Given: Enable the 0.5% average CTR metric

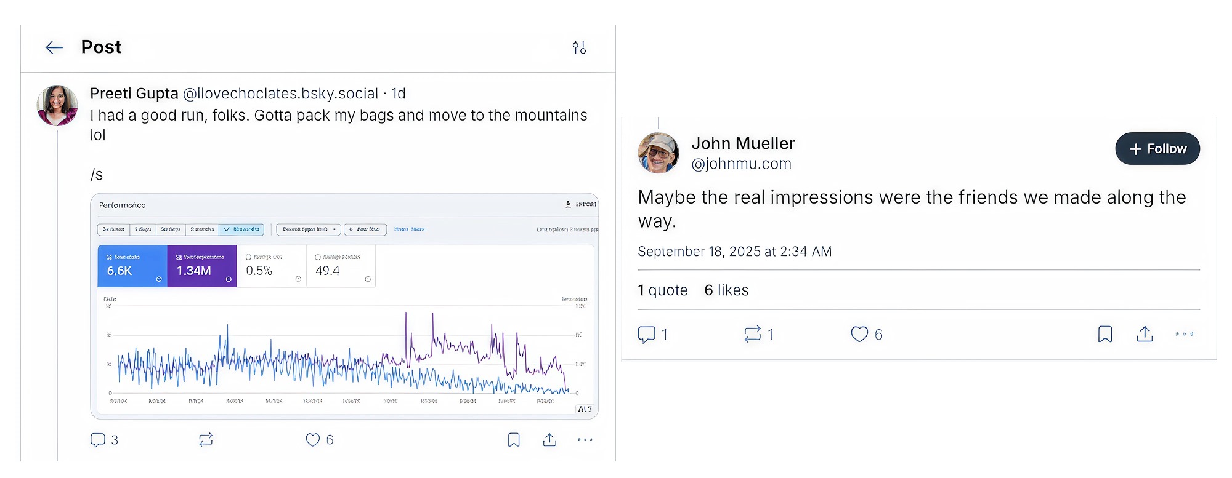Looking at the screenshot, I should tap(271, 266).
